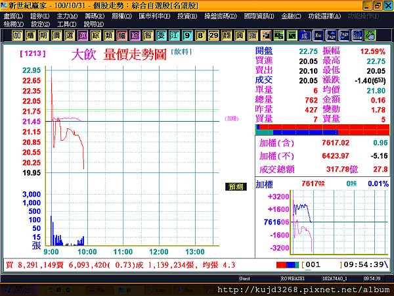The width and height of the screenshot is (394, 296).
Task: Click the green resize-arrow toolbar icon
Action: coord(292,36)
